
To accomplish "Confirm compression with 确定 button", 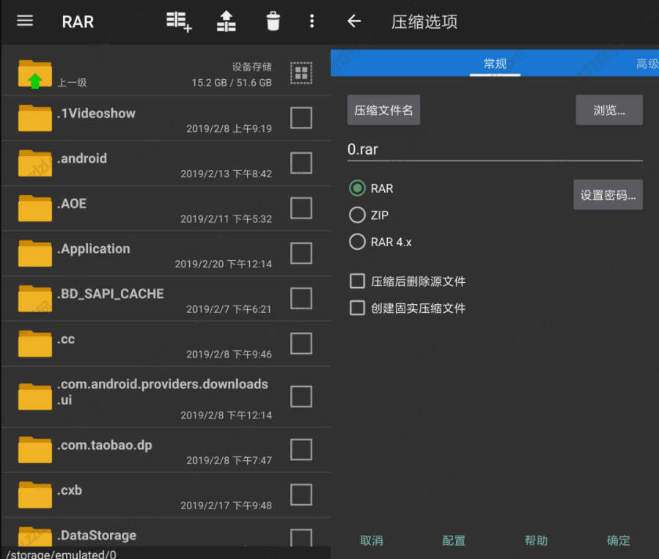I will click(618, 540).
